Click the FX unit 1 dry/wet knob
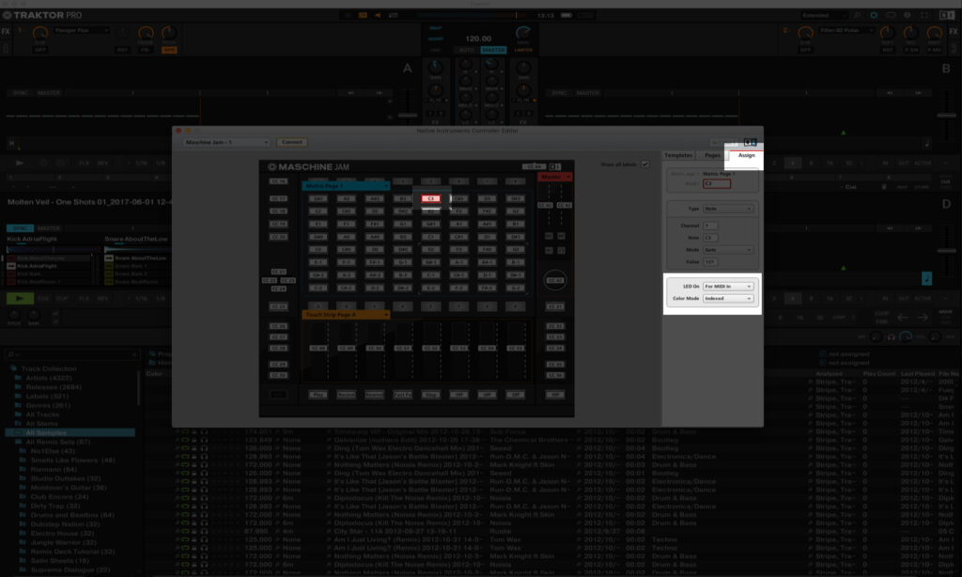This screenshot has height=577, width=962. click(39, 33)
